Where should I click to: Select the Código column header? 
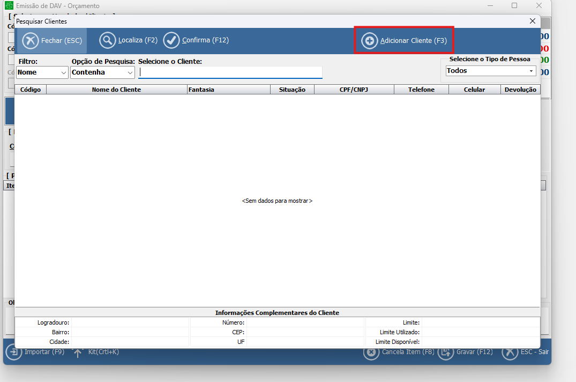(31, 90)
